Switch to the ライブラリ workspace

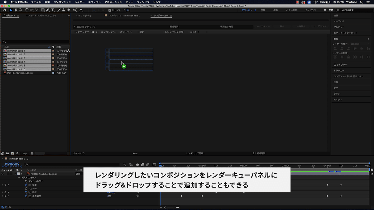click(310, 10)
